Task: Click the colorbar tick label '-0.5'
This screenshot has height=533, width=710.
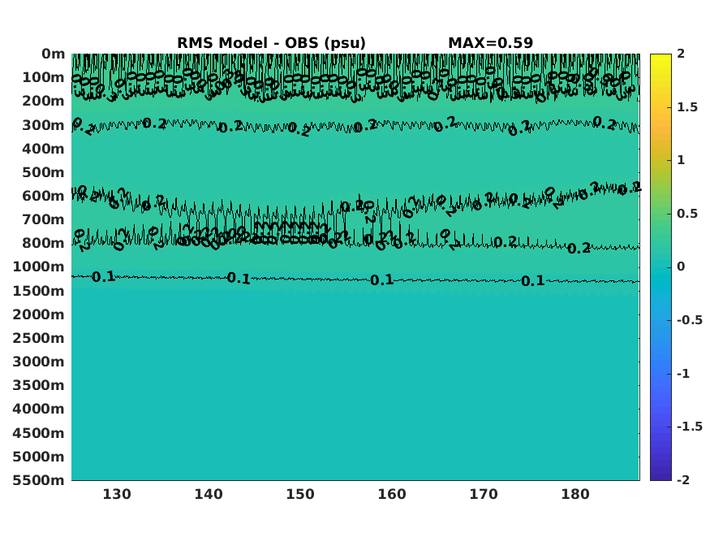Action: 690,320
